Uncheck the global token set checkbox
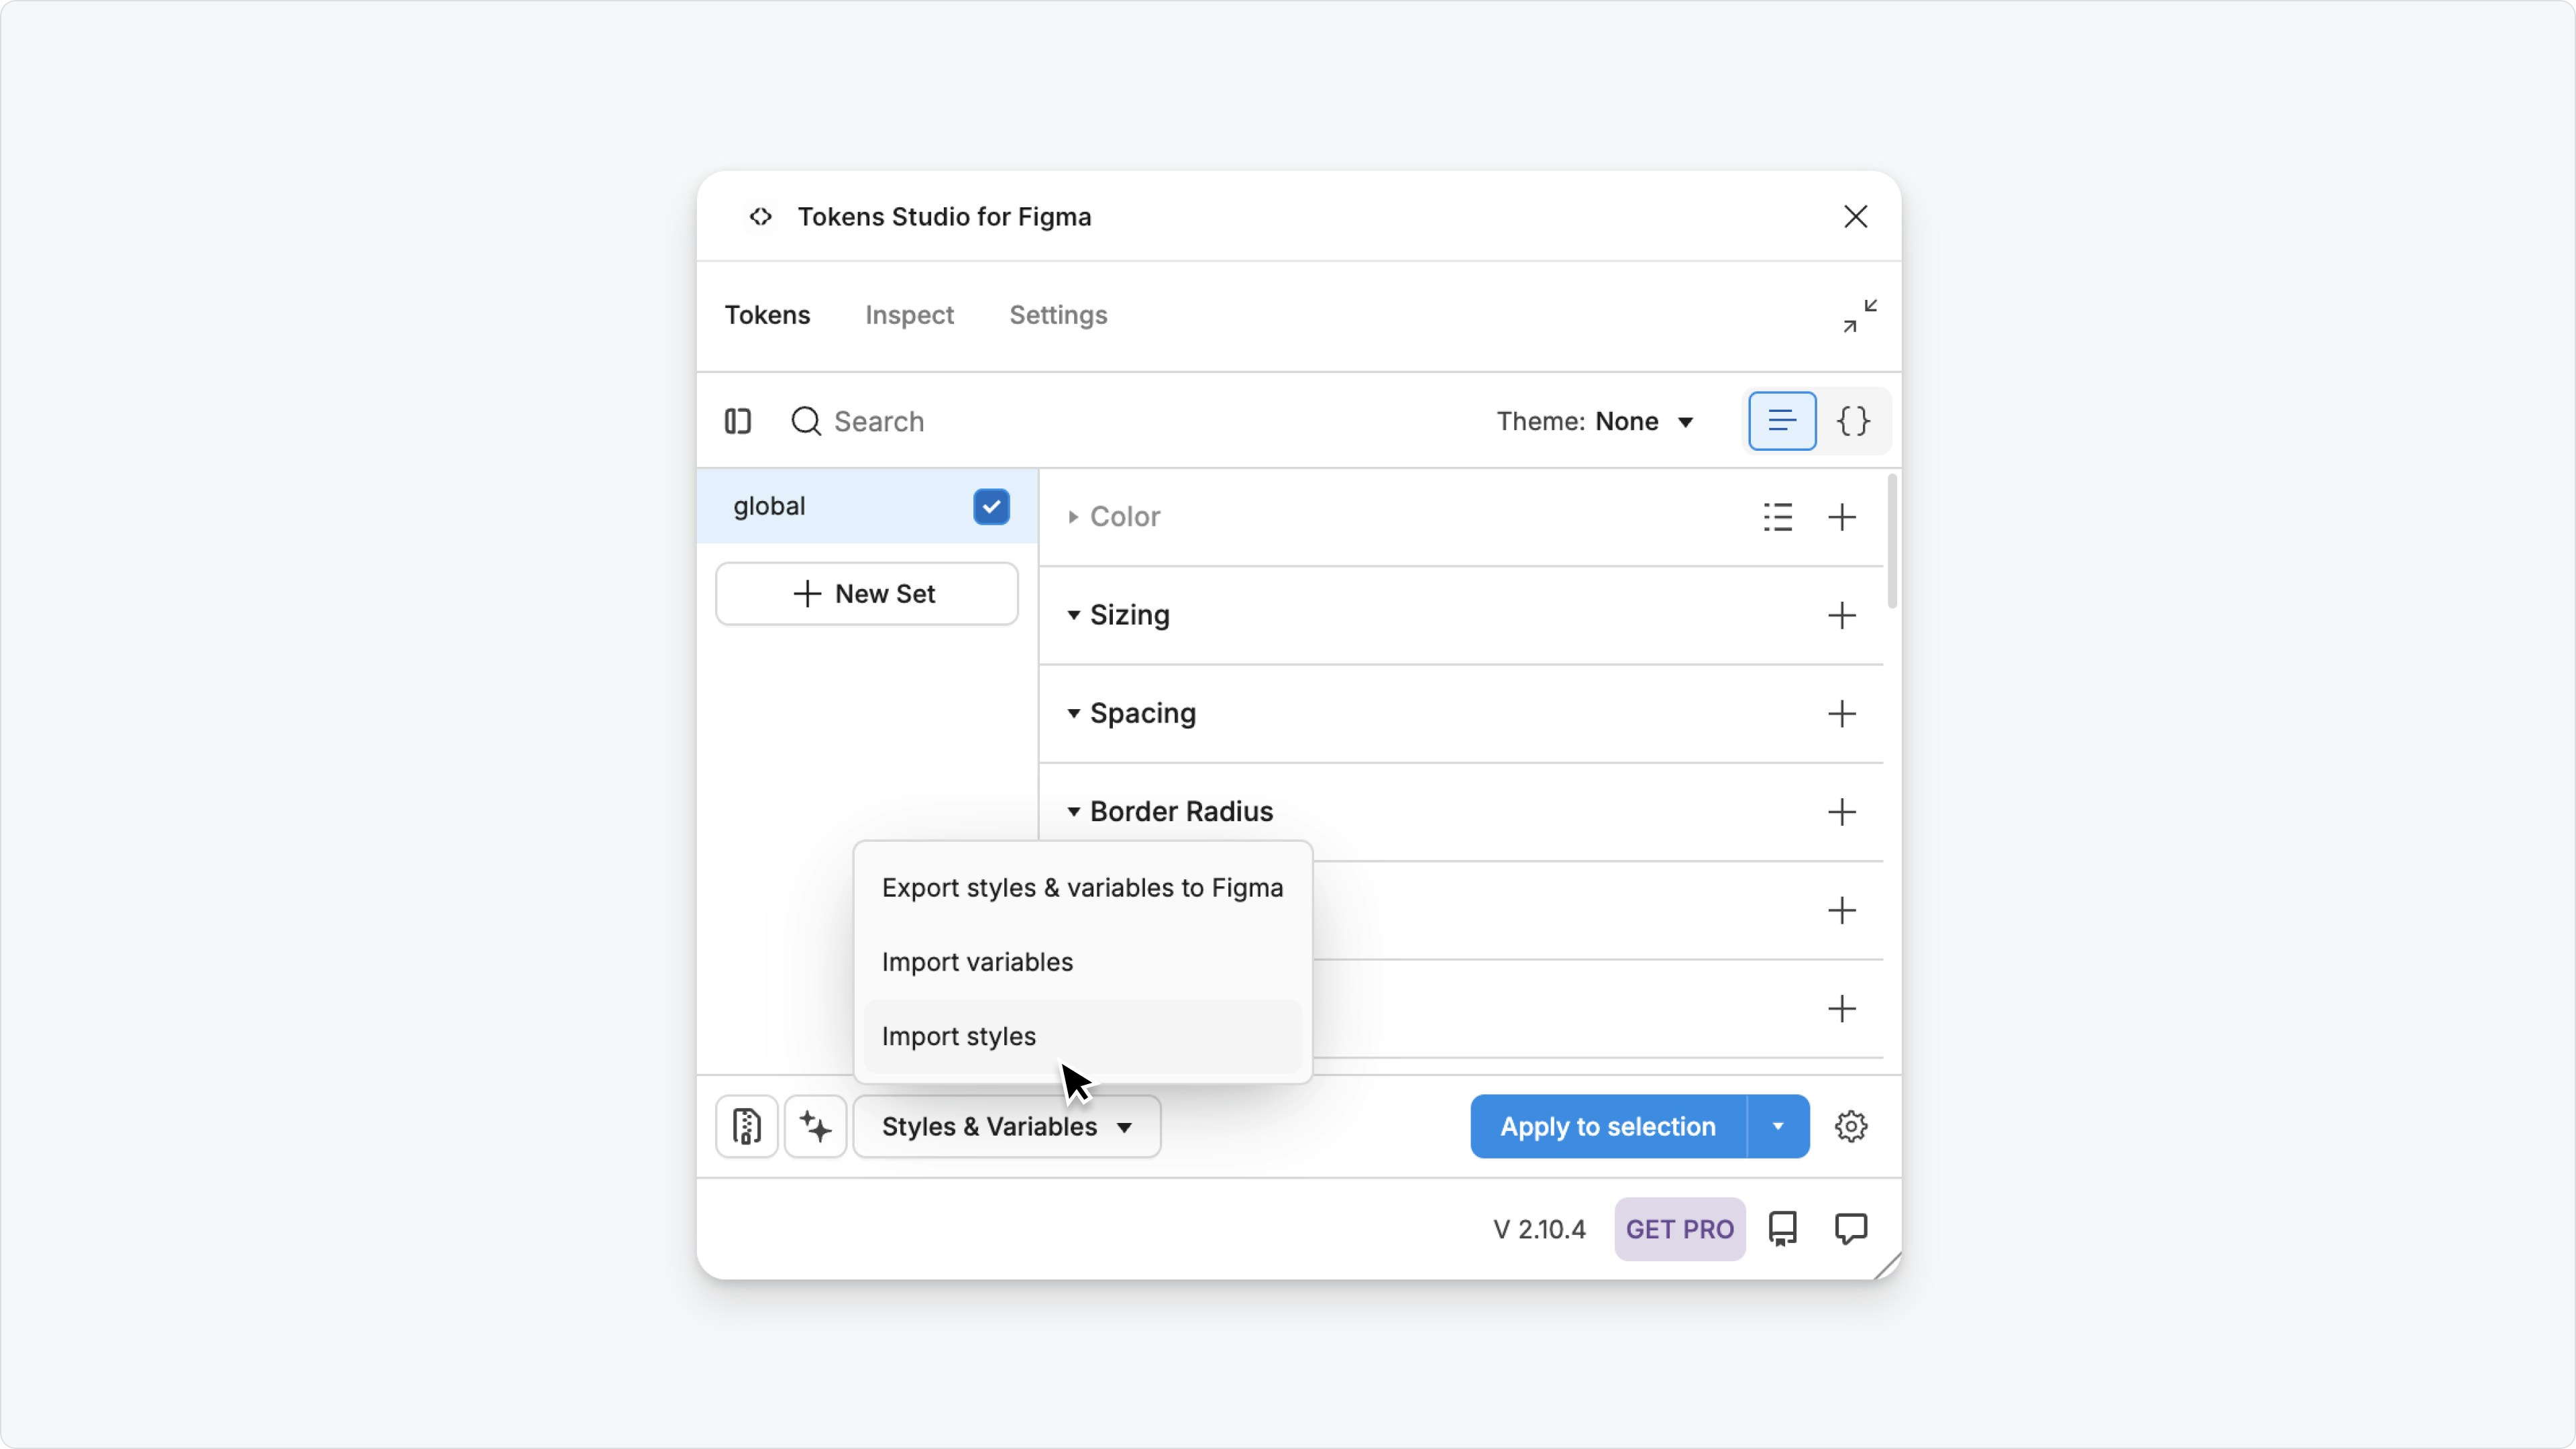 991,506
